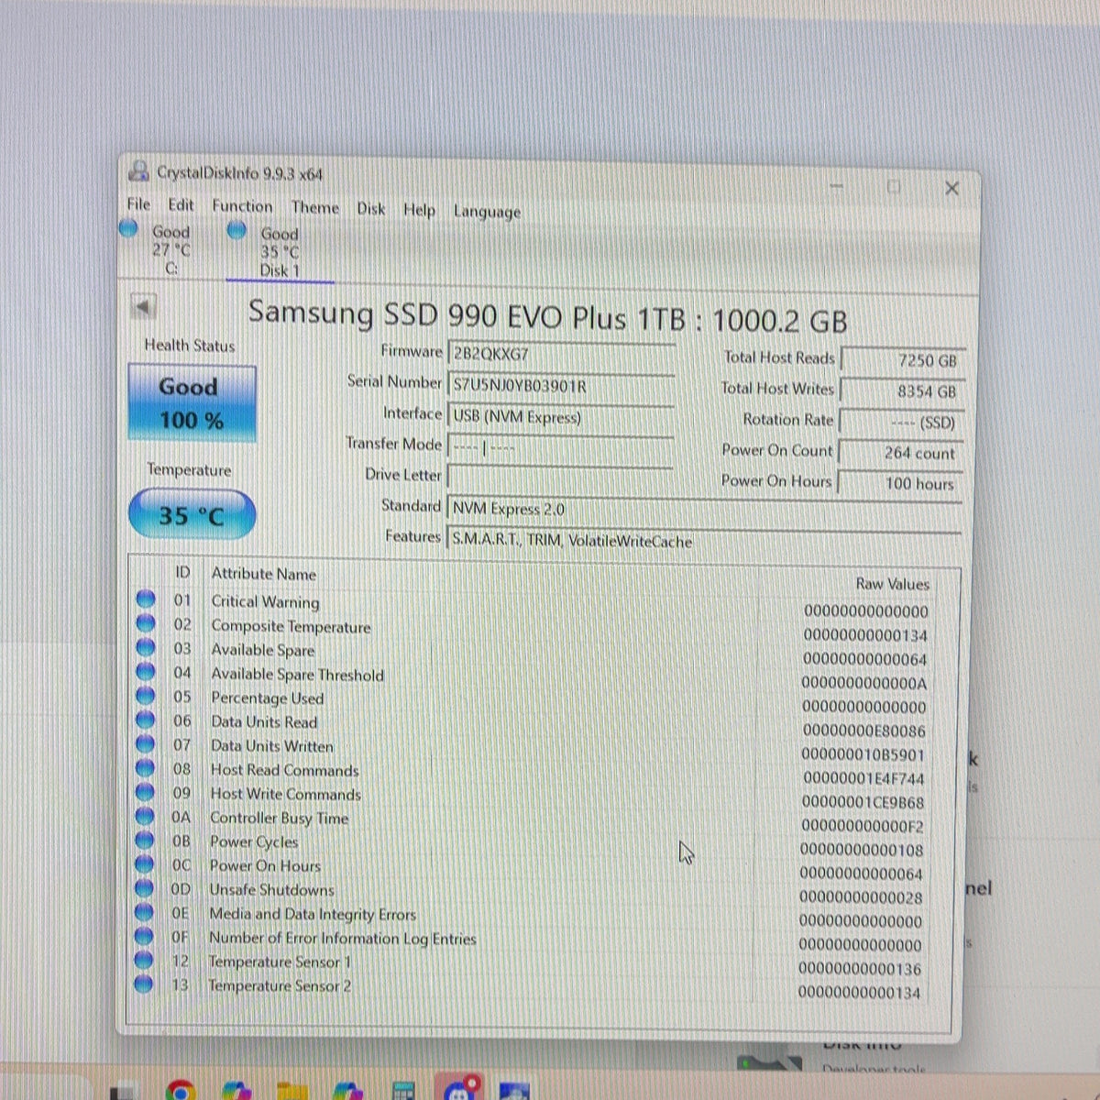Click status circle for Number of Error Information Log Entries

click(x=144, y=936)
